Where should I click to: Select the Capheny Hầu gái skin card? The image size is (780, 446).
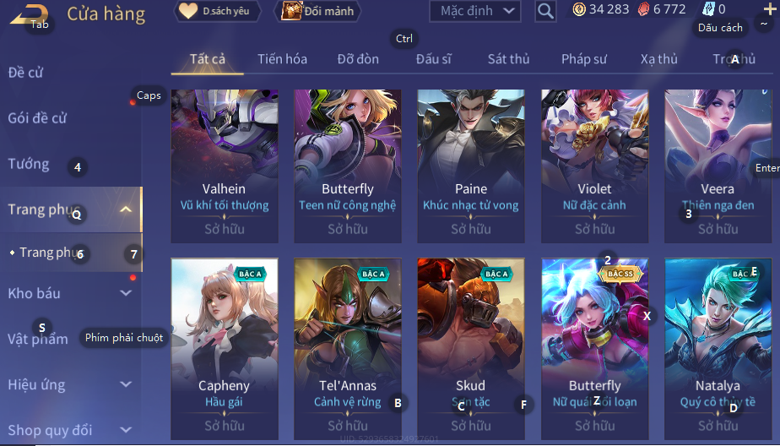pyautogui.click(x=224, y=348)
